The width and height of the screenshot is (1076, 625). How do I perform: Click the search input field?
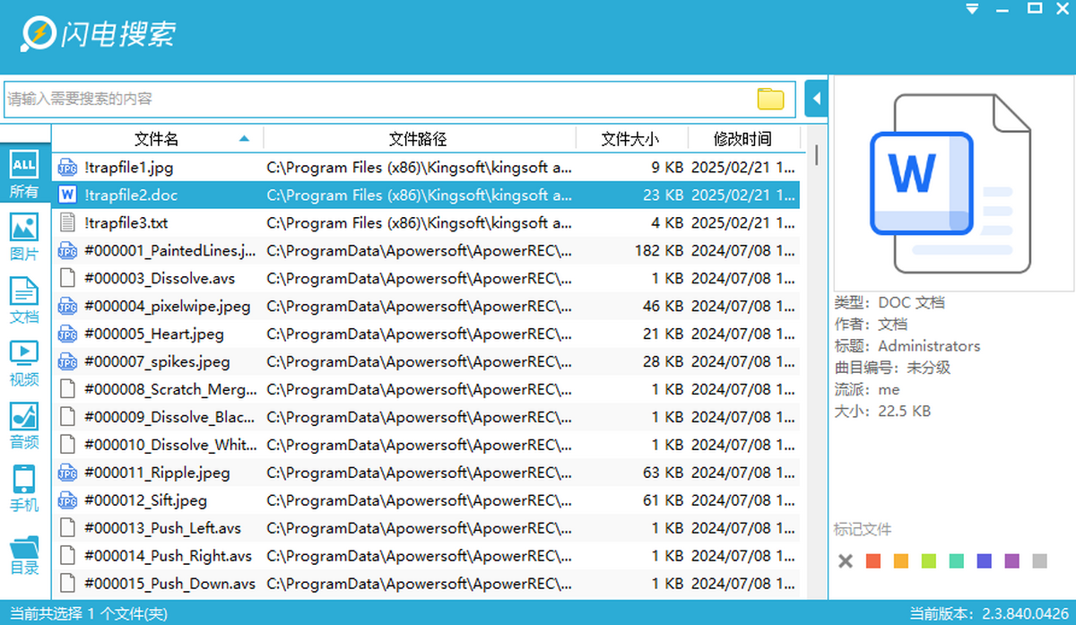[377, 99]
